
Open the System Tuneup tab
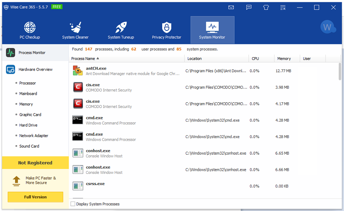pos(121,30)
